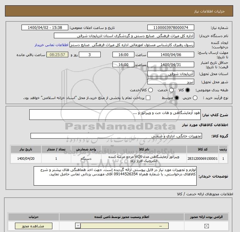
Task: Choose متوسط purchase process option
Action: coord(177,98)
